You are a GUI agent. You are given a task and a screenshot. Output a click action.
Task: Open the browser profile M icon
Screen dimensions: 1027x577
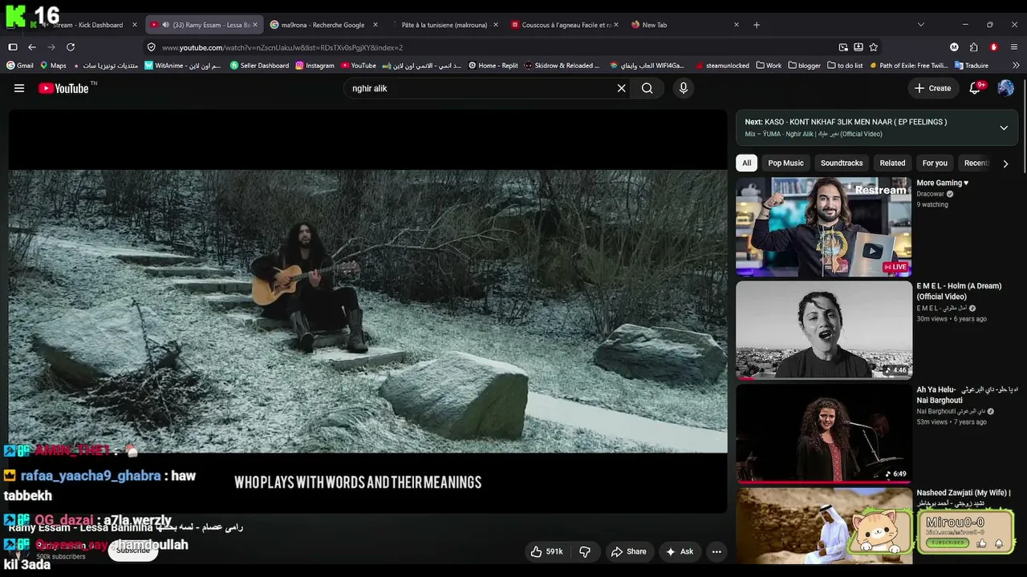click(x=954, y=47)
